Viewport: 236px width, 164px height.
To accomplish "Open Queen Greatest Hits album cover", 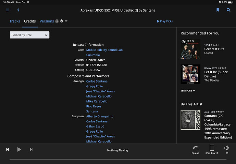I will (190, 49).
